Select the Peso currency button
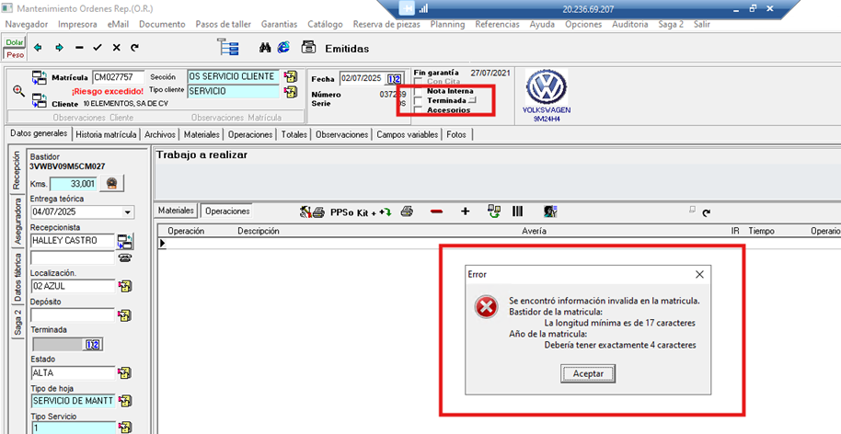The image size is (841, 434). click(15, 55)
